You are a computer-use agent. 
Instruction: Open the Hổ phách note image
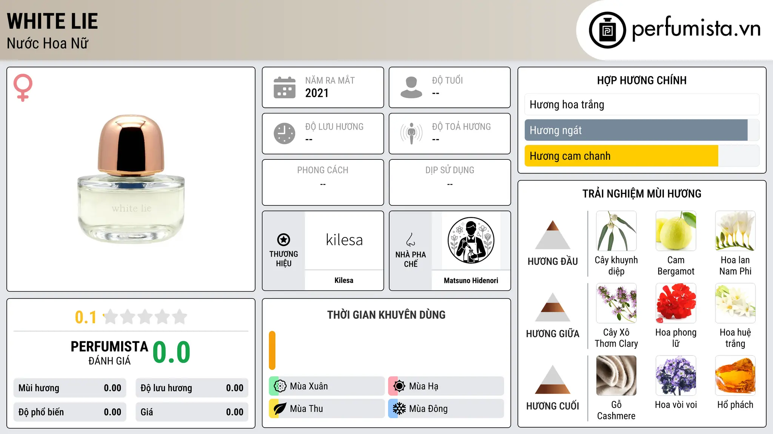coord(735,376)
